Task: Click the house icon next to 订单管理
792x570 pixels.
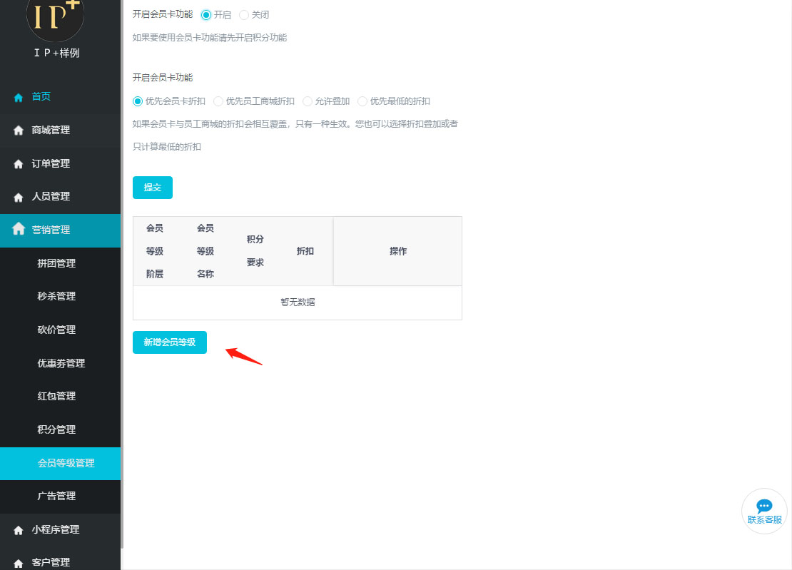Action: click(x=19, y=164)
